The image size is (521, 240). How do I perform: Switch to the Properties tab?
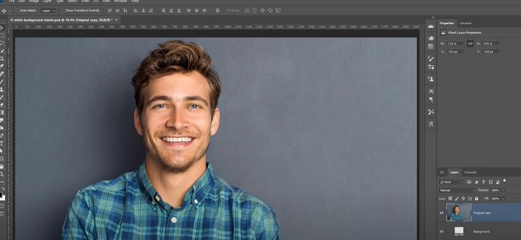pyautogui.click(x=447, y=23)
